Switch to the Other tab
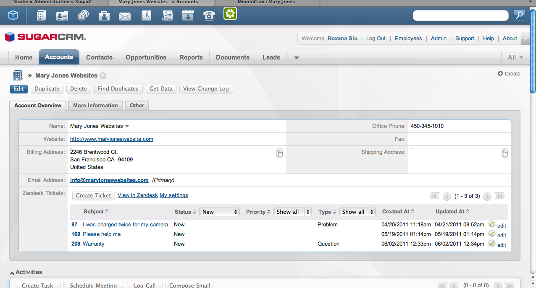 [x=137, y=106]
